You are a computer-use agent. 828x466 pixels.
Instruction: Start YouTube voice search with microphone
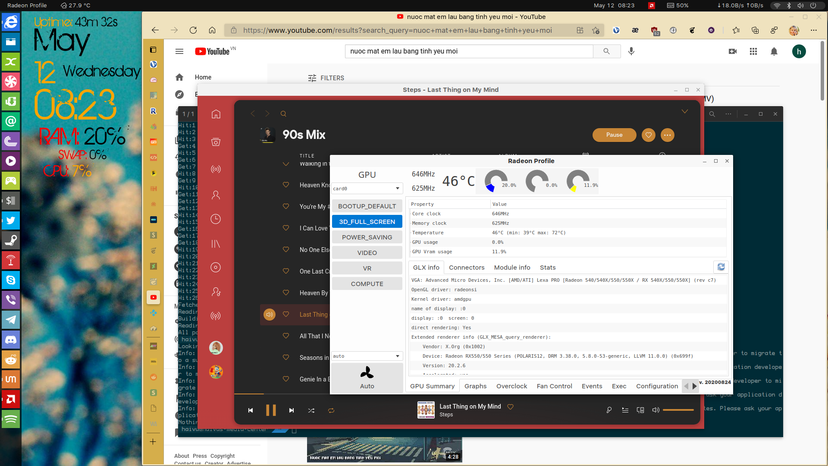coord(631,51)
